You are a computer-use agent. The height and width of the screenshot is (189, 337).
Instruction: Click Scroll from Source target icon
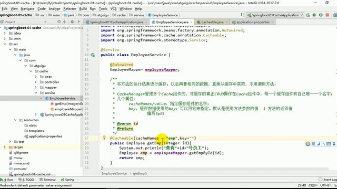click(x=59, y=22)
